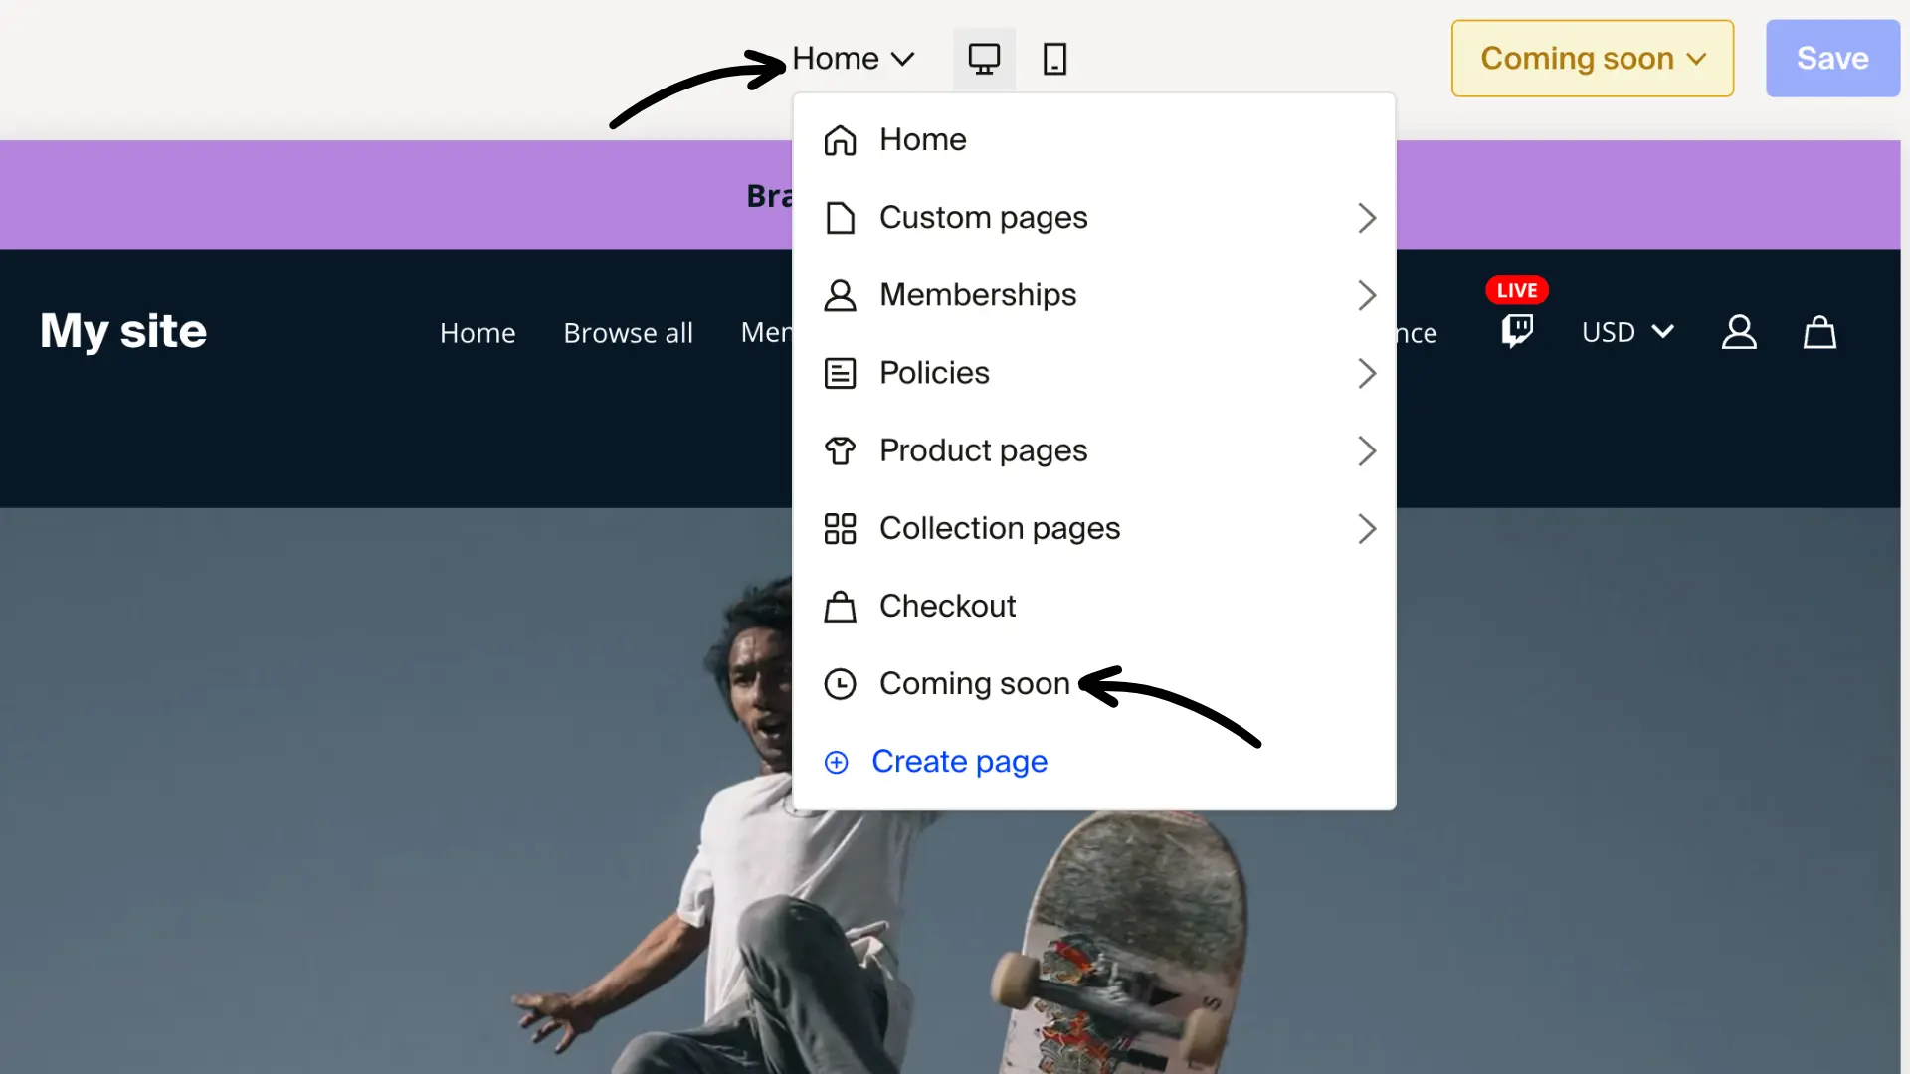Open the shopping cart

click(x=1818, y=332)
